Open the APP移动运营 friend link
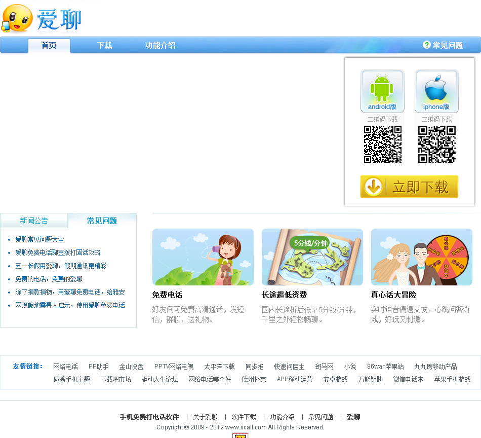Screen dimensions: 481x438 pos(295,379)
